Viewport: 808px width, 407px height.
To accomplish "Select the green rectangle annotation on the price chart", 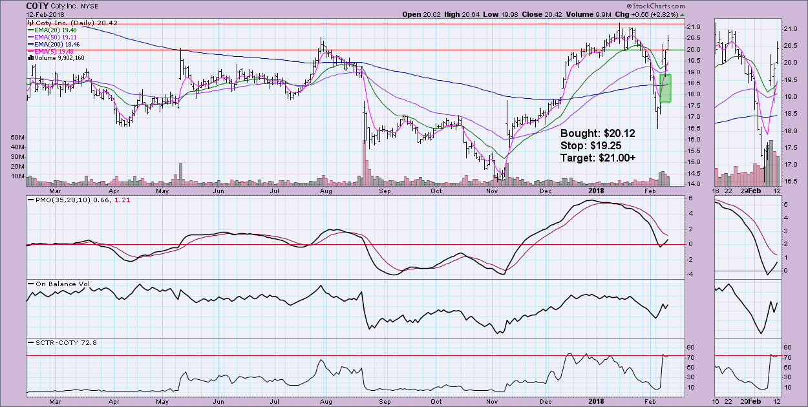I will coord(666,88).
